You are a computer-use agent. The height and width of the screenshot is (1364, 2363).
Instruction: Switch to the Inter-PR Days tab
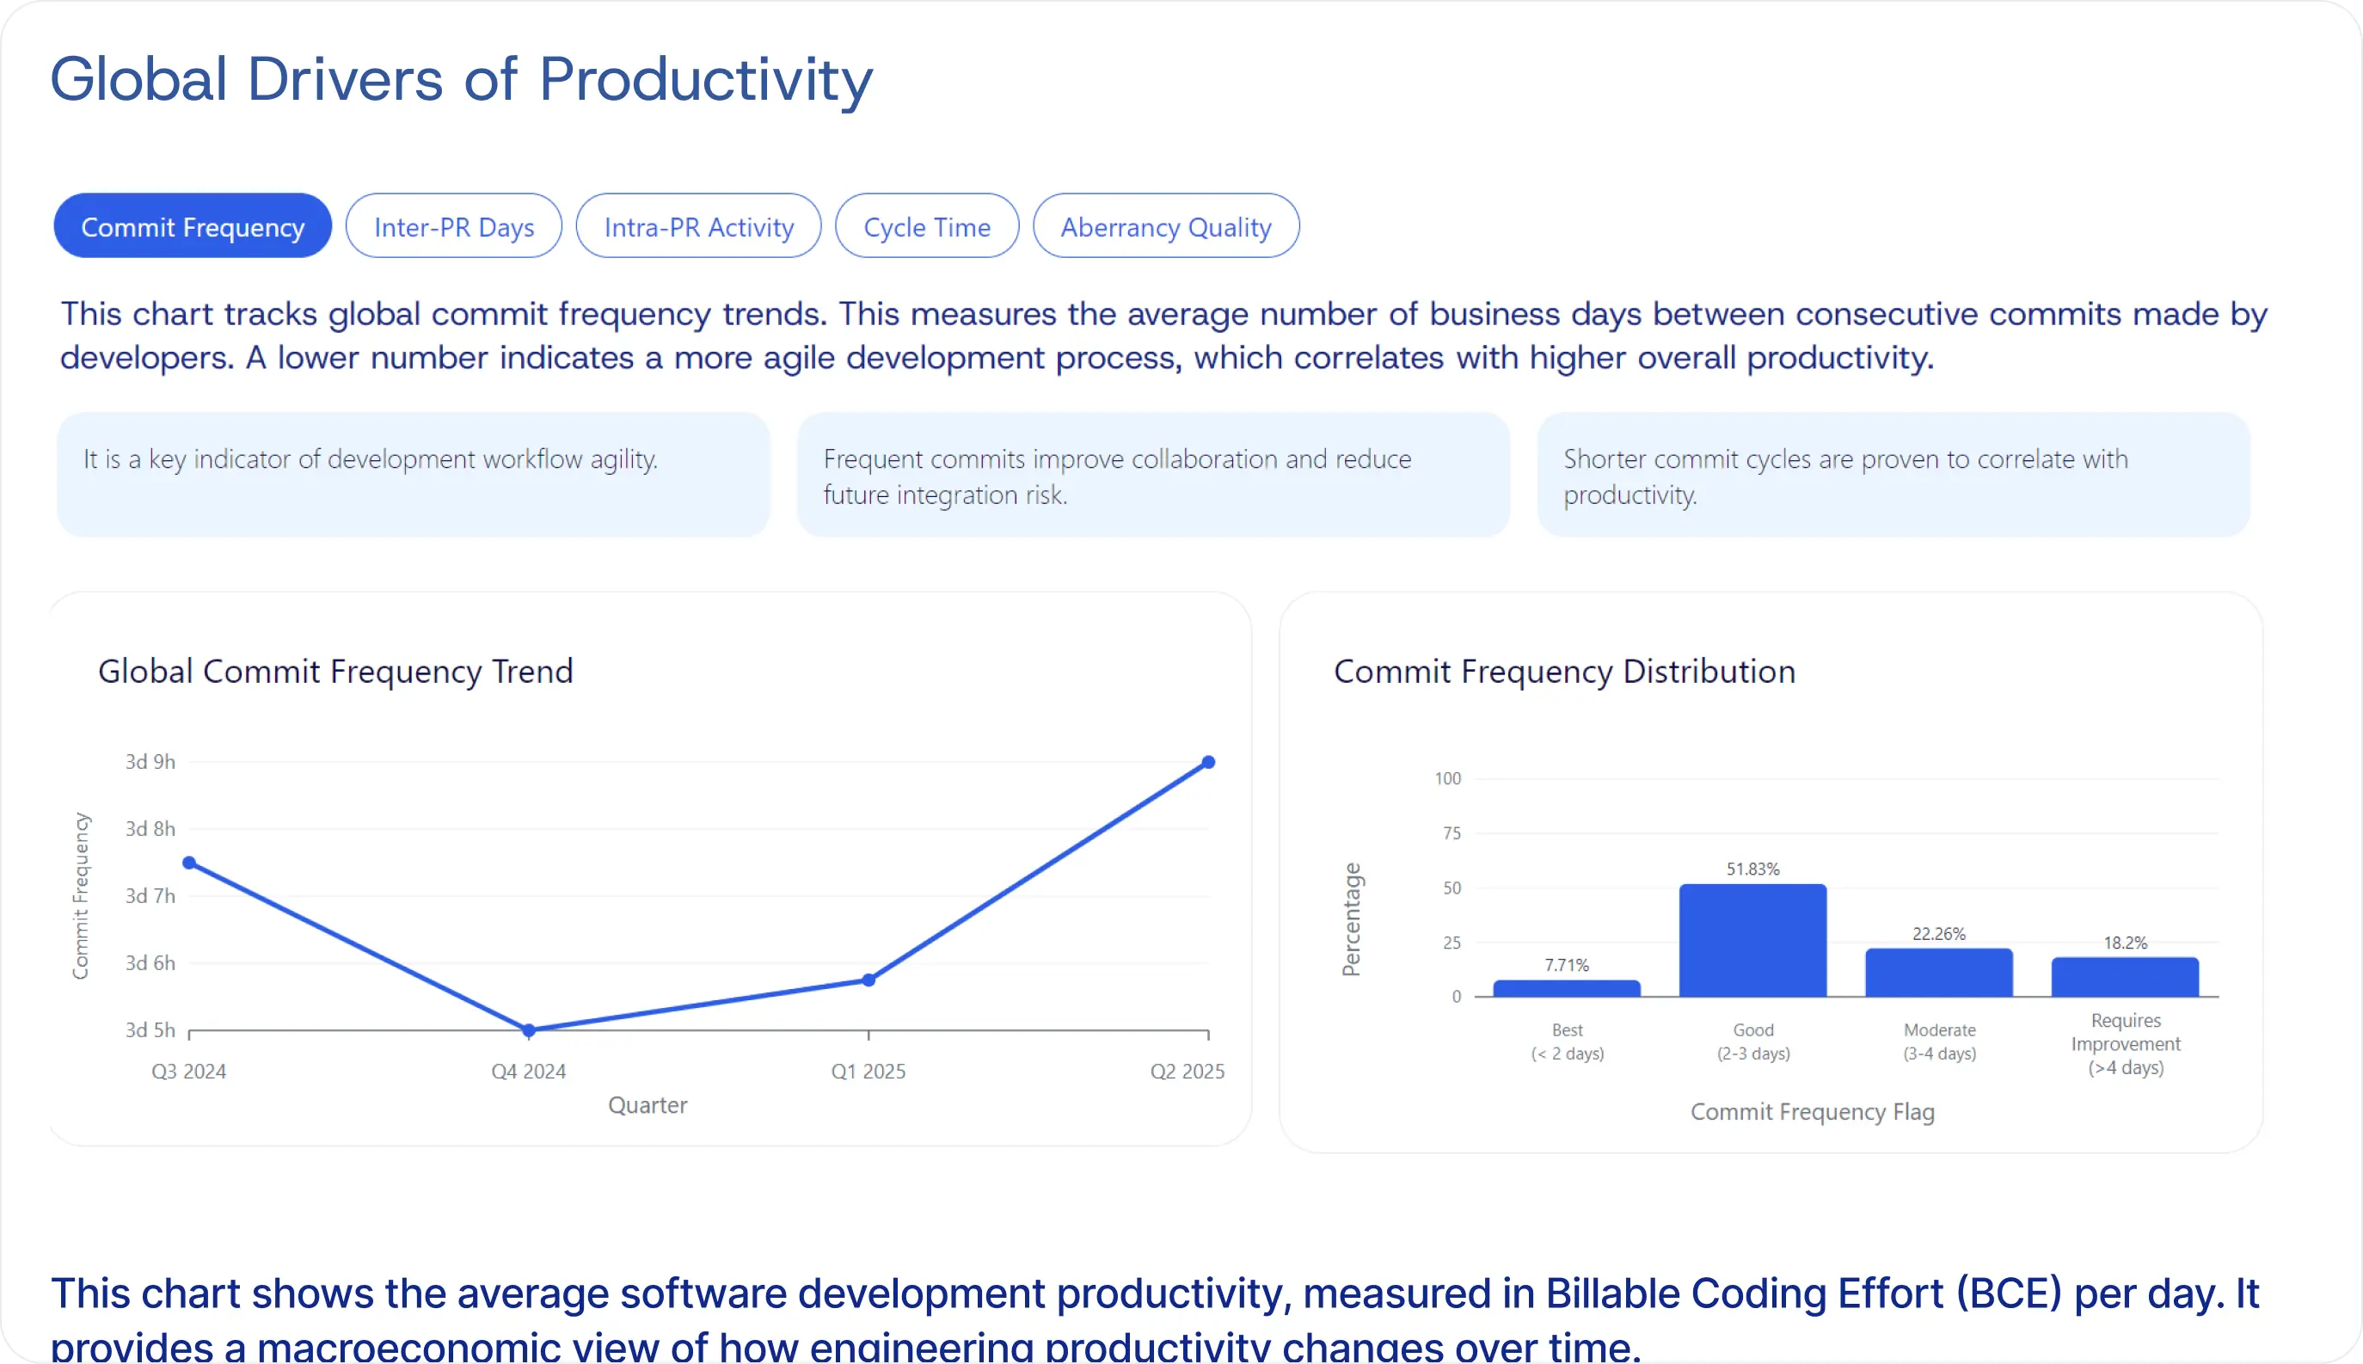(453, 227)
